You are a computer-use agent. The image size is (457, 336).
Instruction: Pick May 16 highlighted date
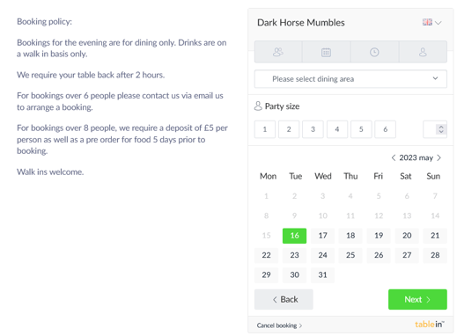(294, 236)
